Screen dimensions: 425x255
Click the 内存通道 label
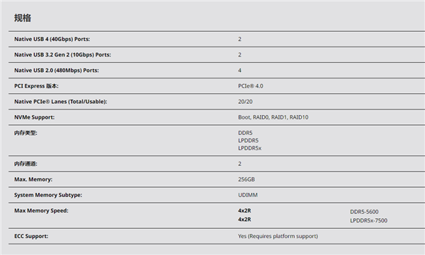[25, 164]
